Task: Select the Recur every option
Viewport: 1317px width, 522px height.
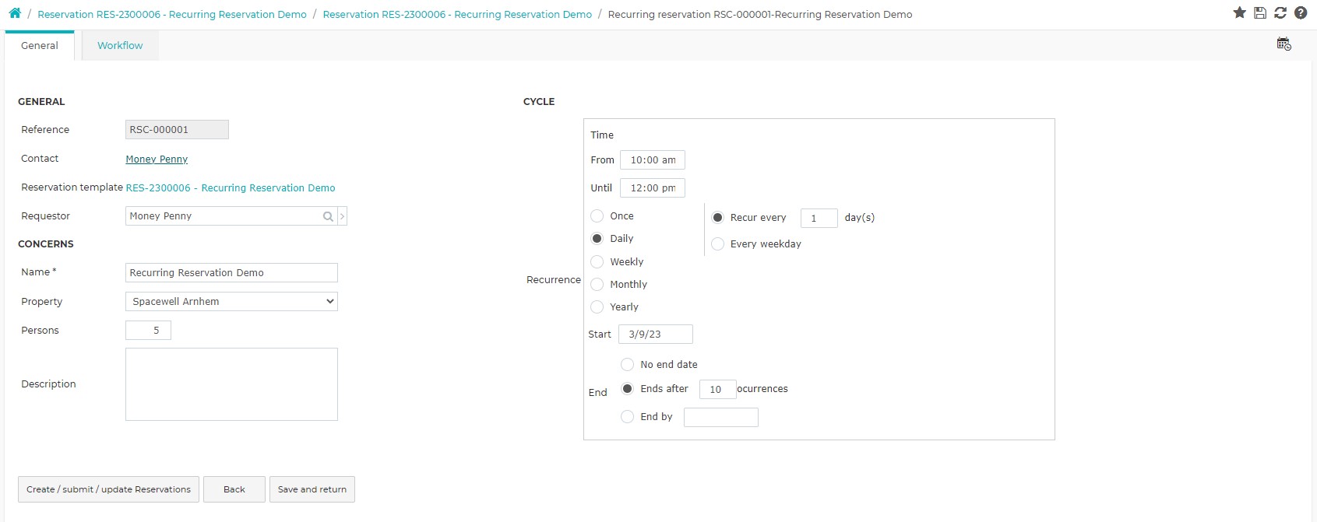Action: (x=718, y=218)
